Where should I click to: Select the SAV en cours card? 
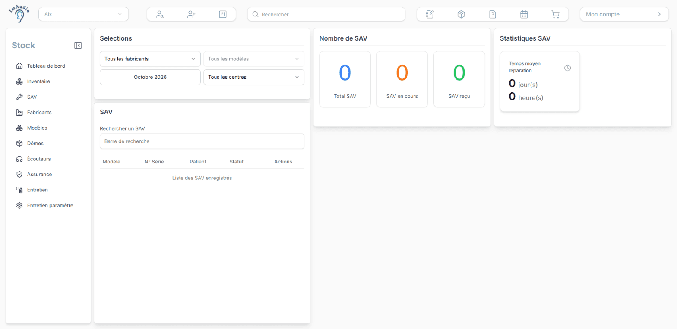point(402,79)
